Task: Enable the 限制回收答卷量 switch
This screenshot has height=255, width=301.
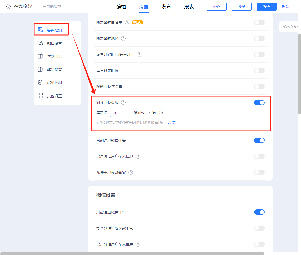Action: coord(259,86)
